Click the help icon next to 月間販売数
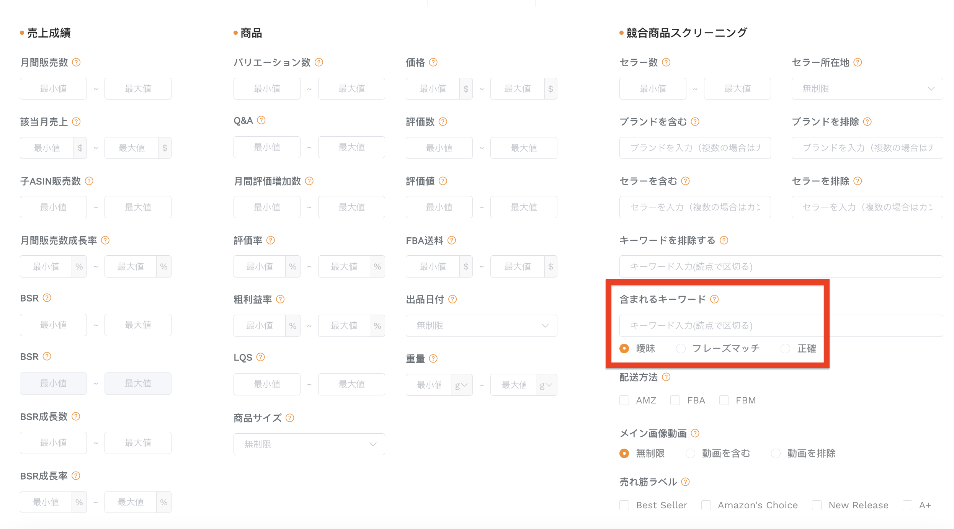Image resolution: width=954 pixels, height=529 pixels. [x=76, y=62]
